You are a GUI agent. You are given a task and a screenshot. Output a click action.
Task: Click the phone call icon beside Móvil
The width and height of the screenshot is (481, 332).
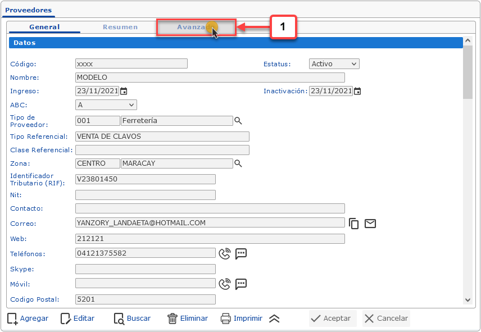[225, 284]
